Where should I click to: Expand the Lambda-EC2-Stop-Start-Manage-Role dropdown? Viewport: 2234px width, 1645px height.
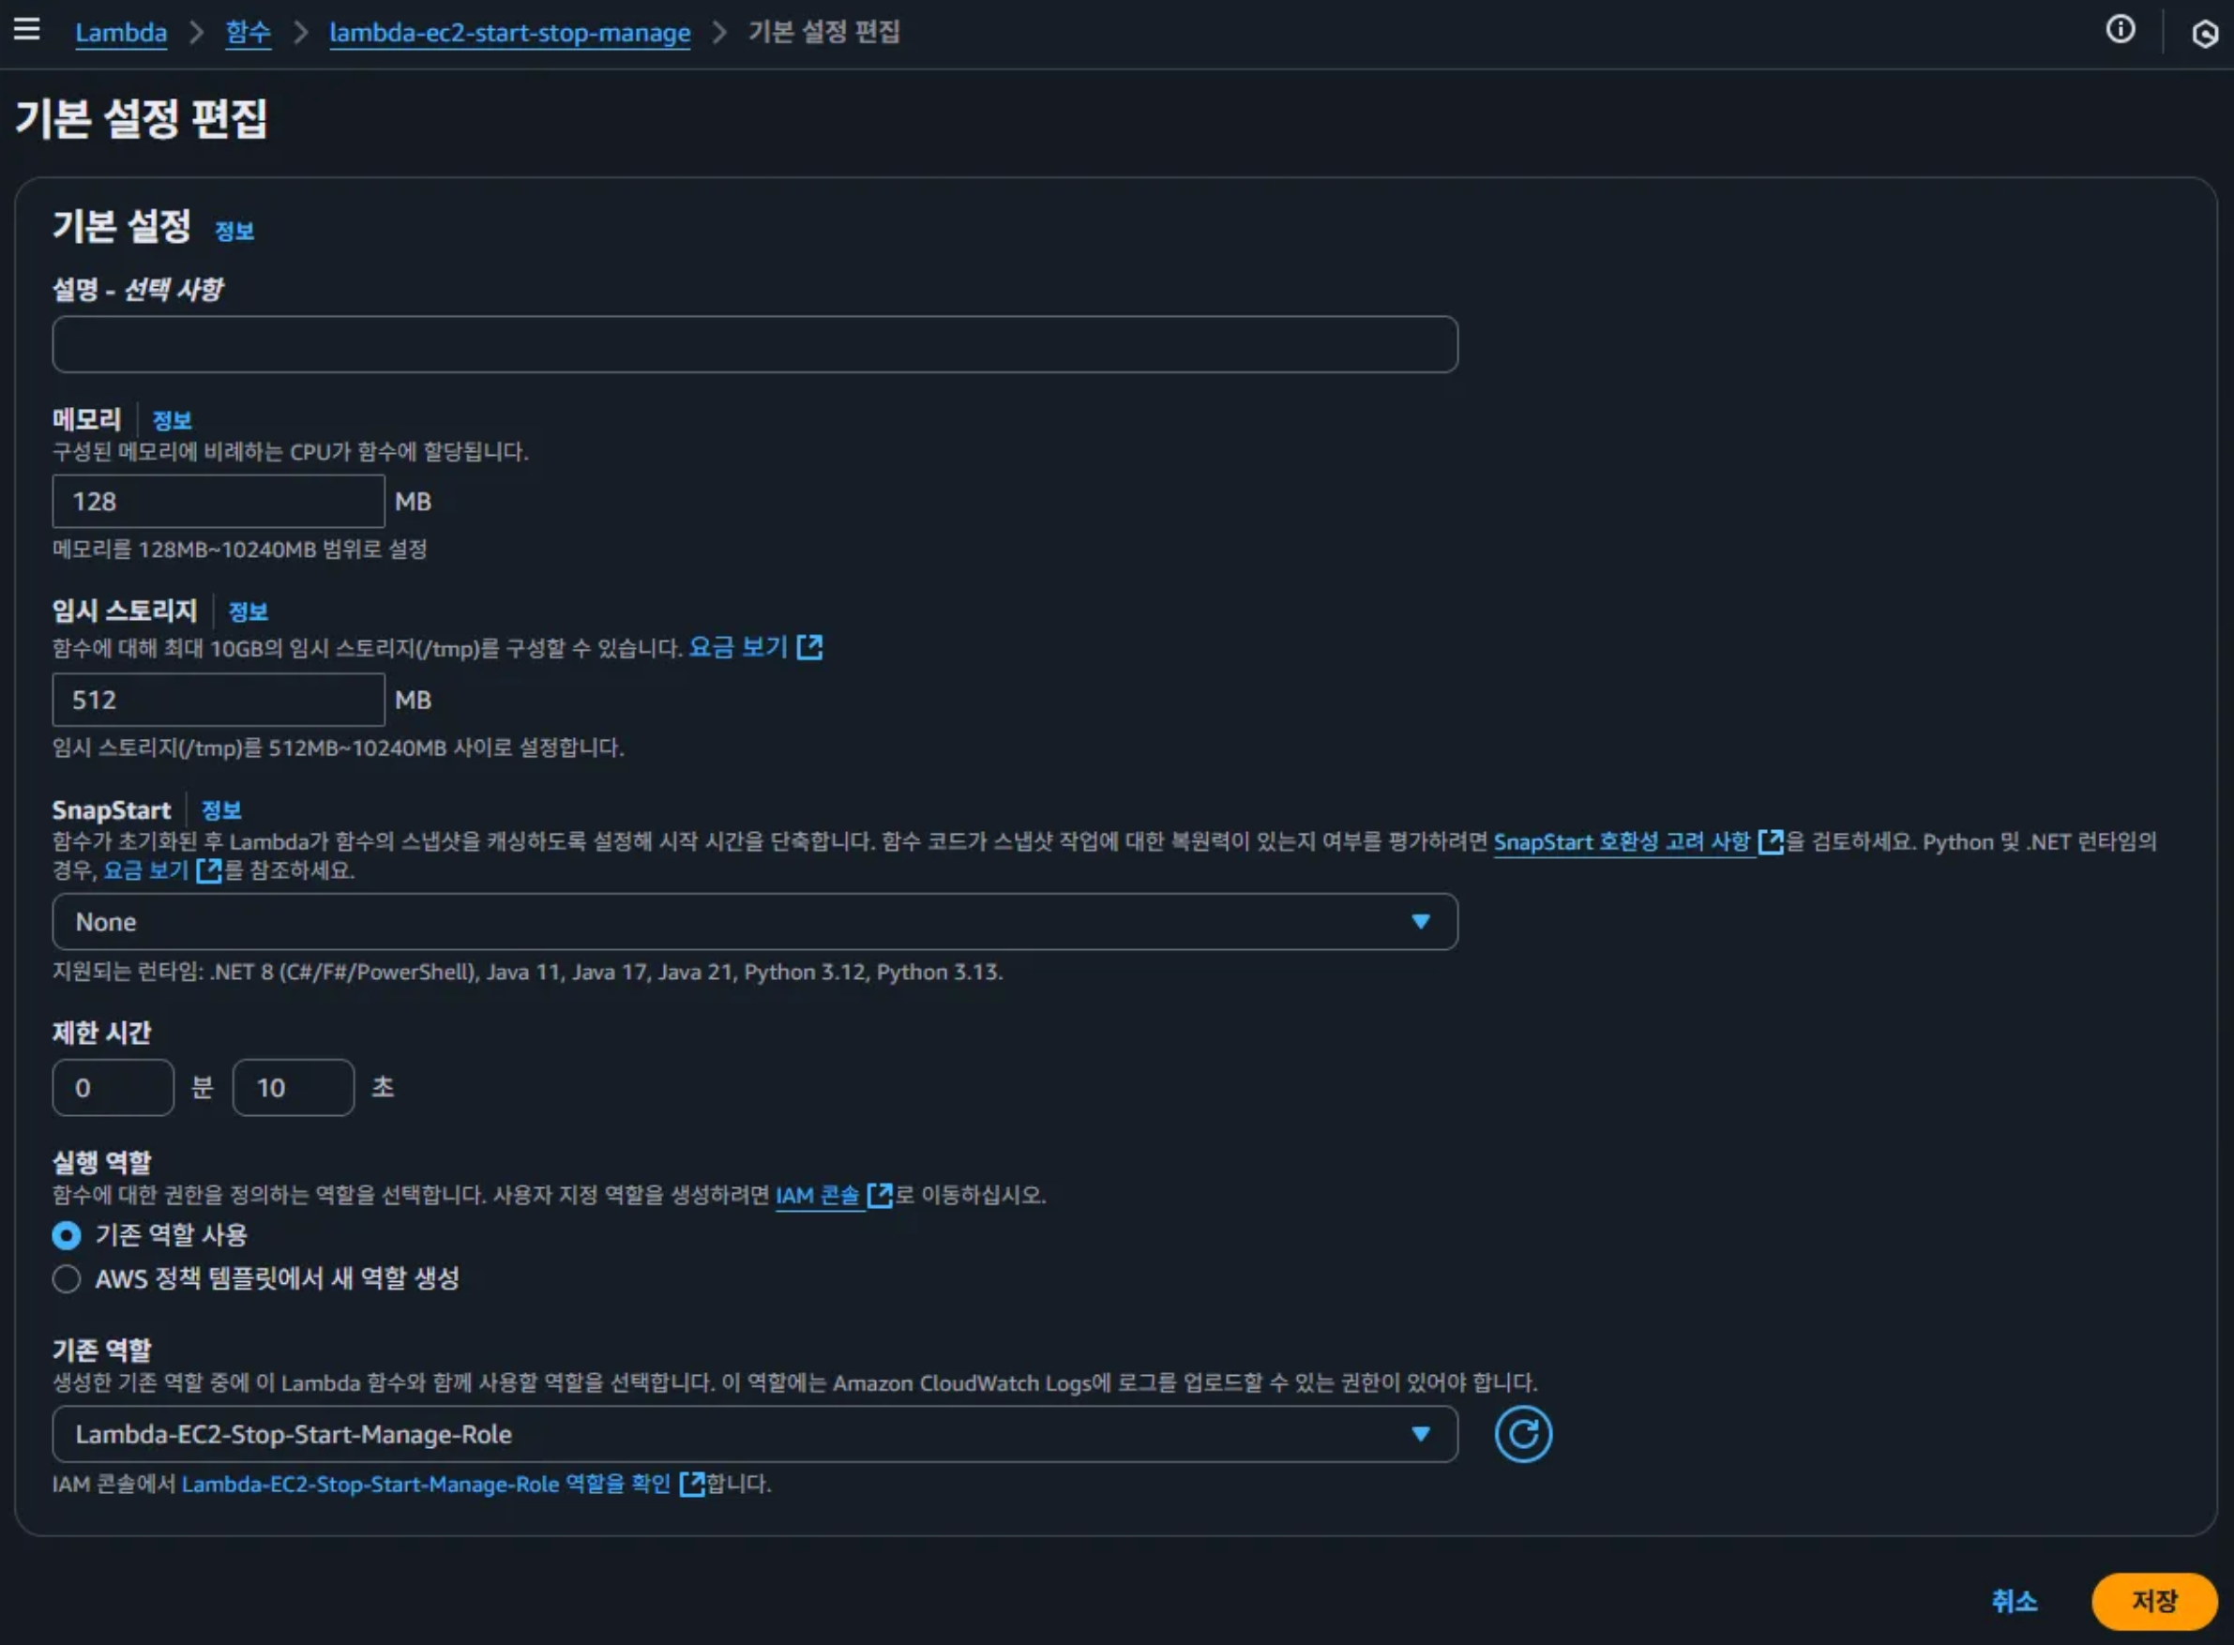click(x=754, y=1434)
